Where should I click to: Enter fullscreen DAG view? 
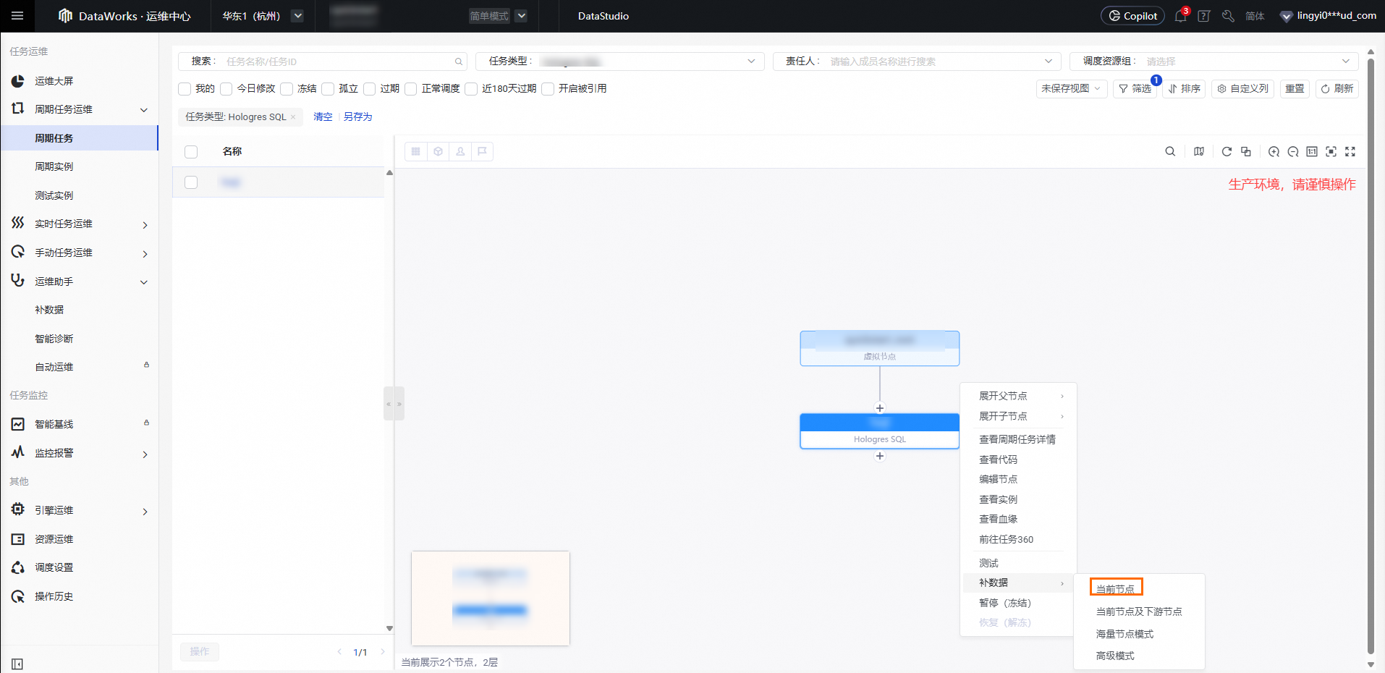click(x=1350, y=151)
